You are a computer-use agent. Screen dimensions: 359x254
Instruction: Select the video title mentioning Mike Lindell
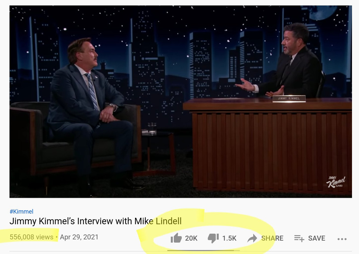click(96, 221)
